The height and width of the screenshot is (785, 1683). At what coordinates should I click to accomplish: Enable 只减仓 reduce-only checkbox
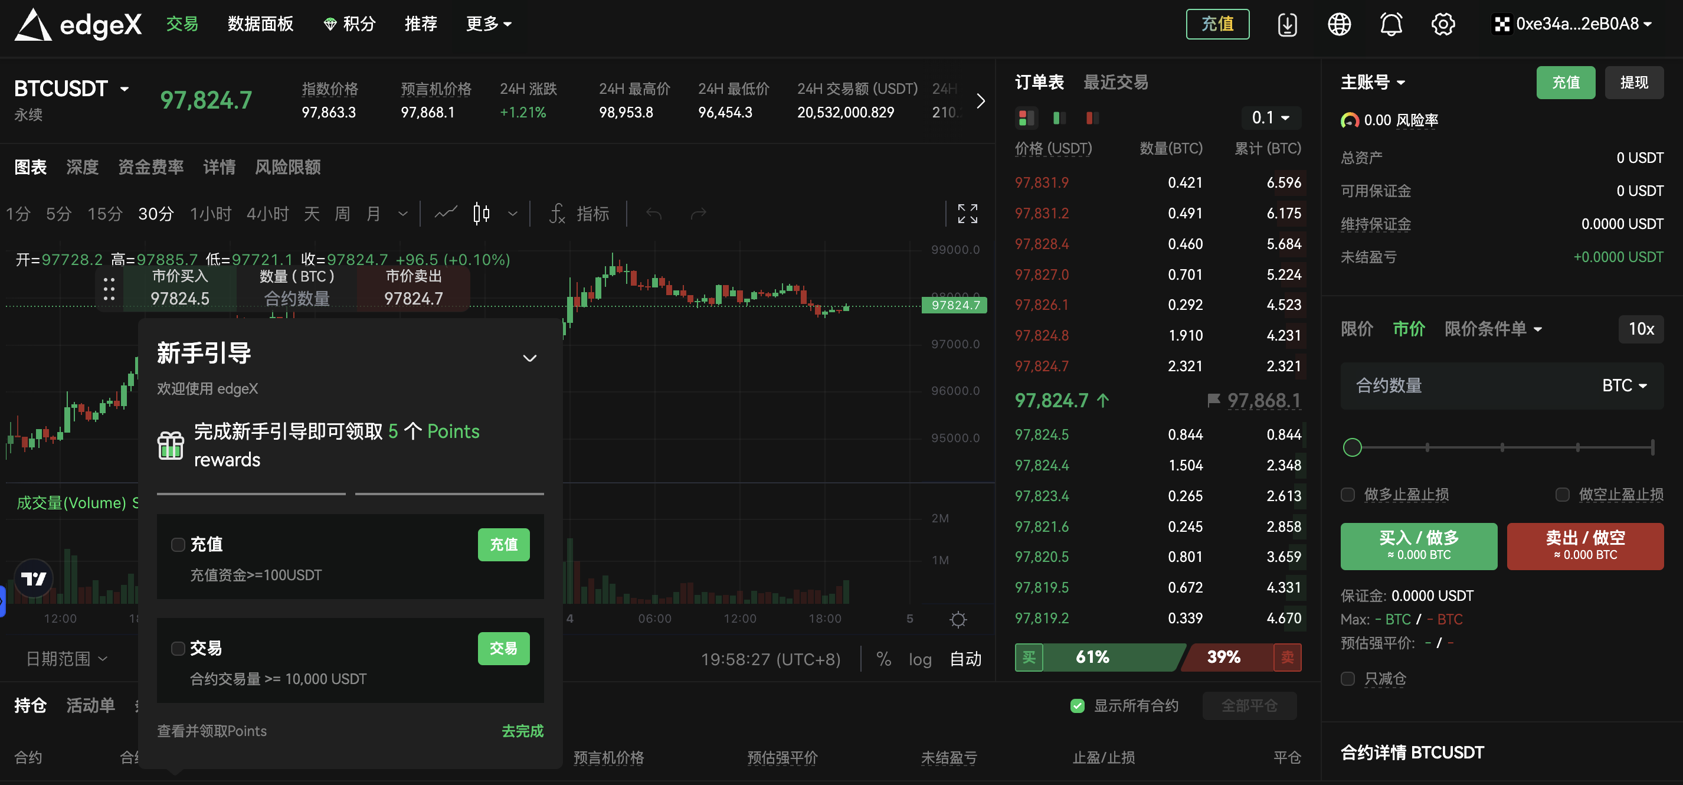tap(1348, 678)
